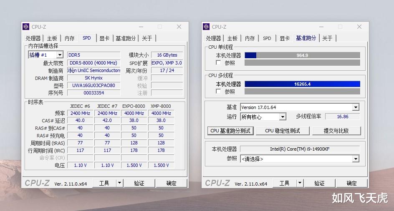The image size is (394, 211).
Task: Click the processor name Intel(R) Core(TM) i9-14900KF
Action: pos(300,149)
